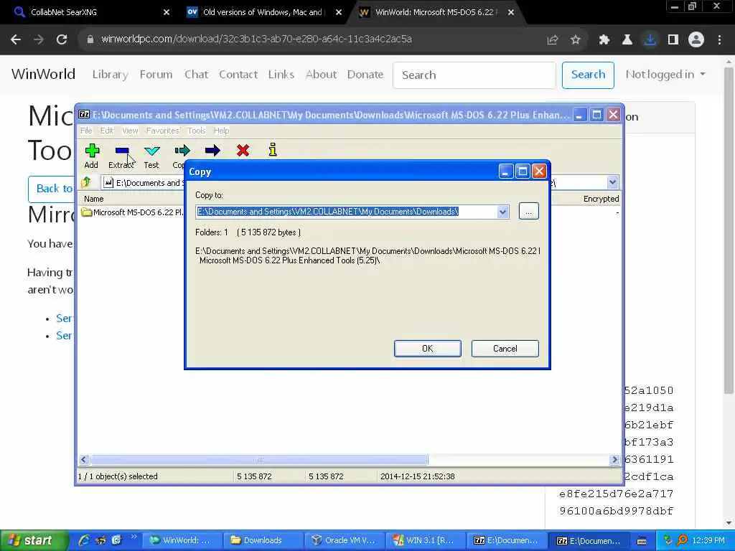This screenshot has height=551, width=735.
Task: Click the WinWorld logo text
Action: click(43, 74)
